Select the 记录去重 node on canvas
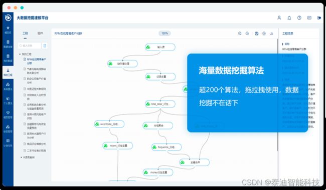326x190 pixels. (x=160, y=76)
